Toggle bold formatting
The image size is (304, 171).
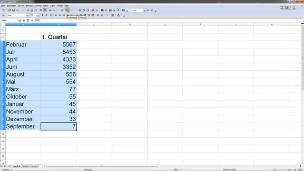42,15
